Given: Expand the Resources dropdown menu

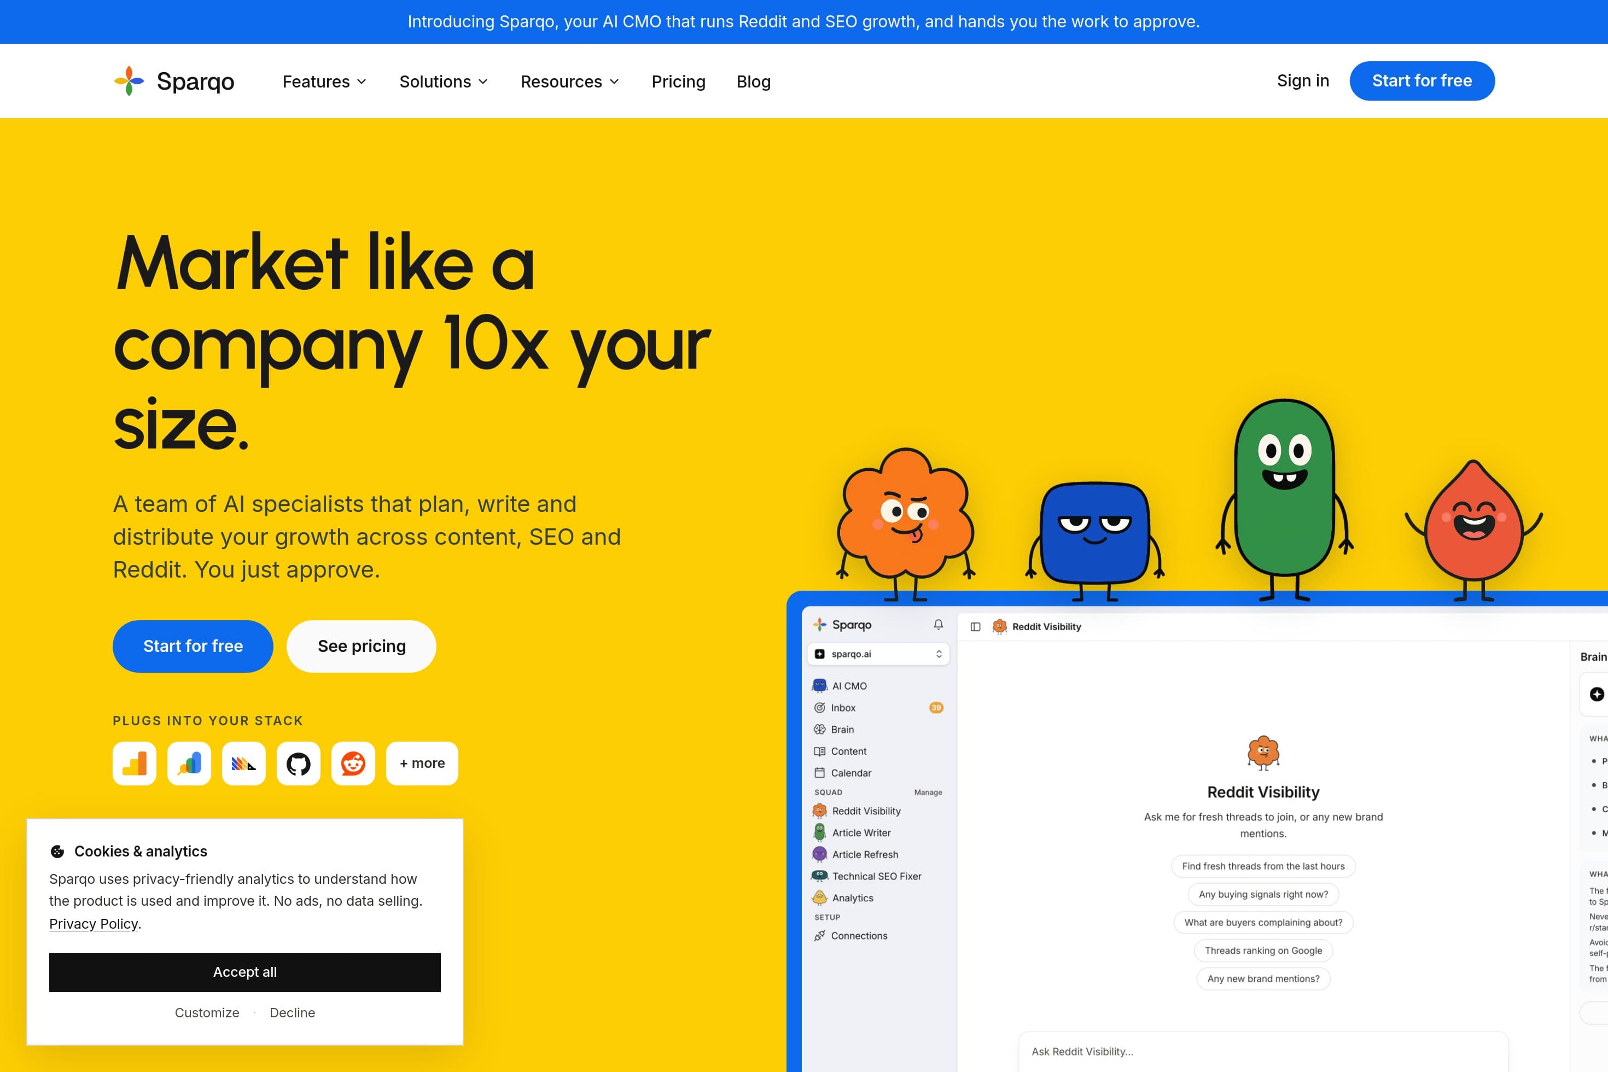Looking at the screenshot, I should pos(569,81).
